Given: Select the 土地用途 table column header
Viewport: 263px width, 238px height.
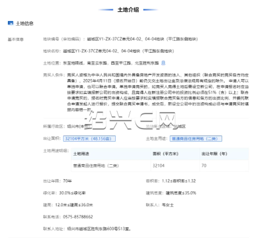Looking at the screenshot, I should 81,154.
